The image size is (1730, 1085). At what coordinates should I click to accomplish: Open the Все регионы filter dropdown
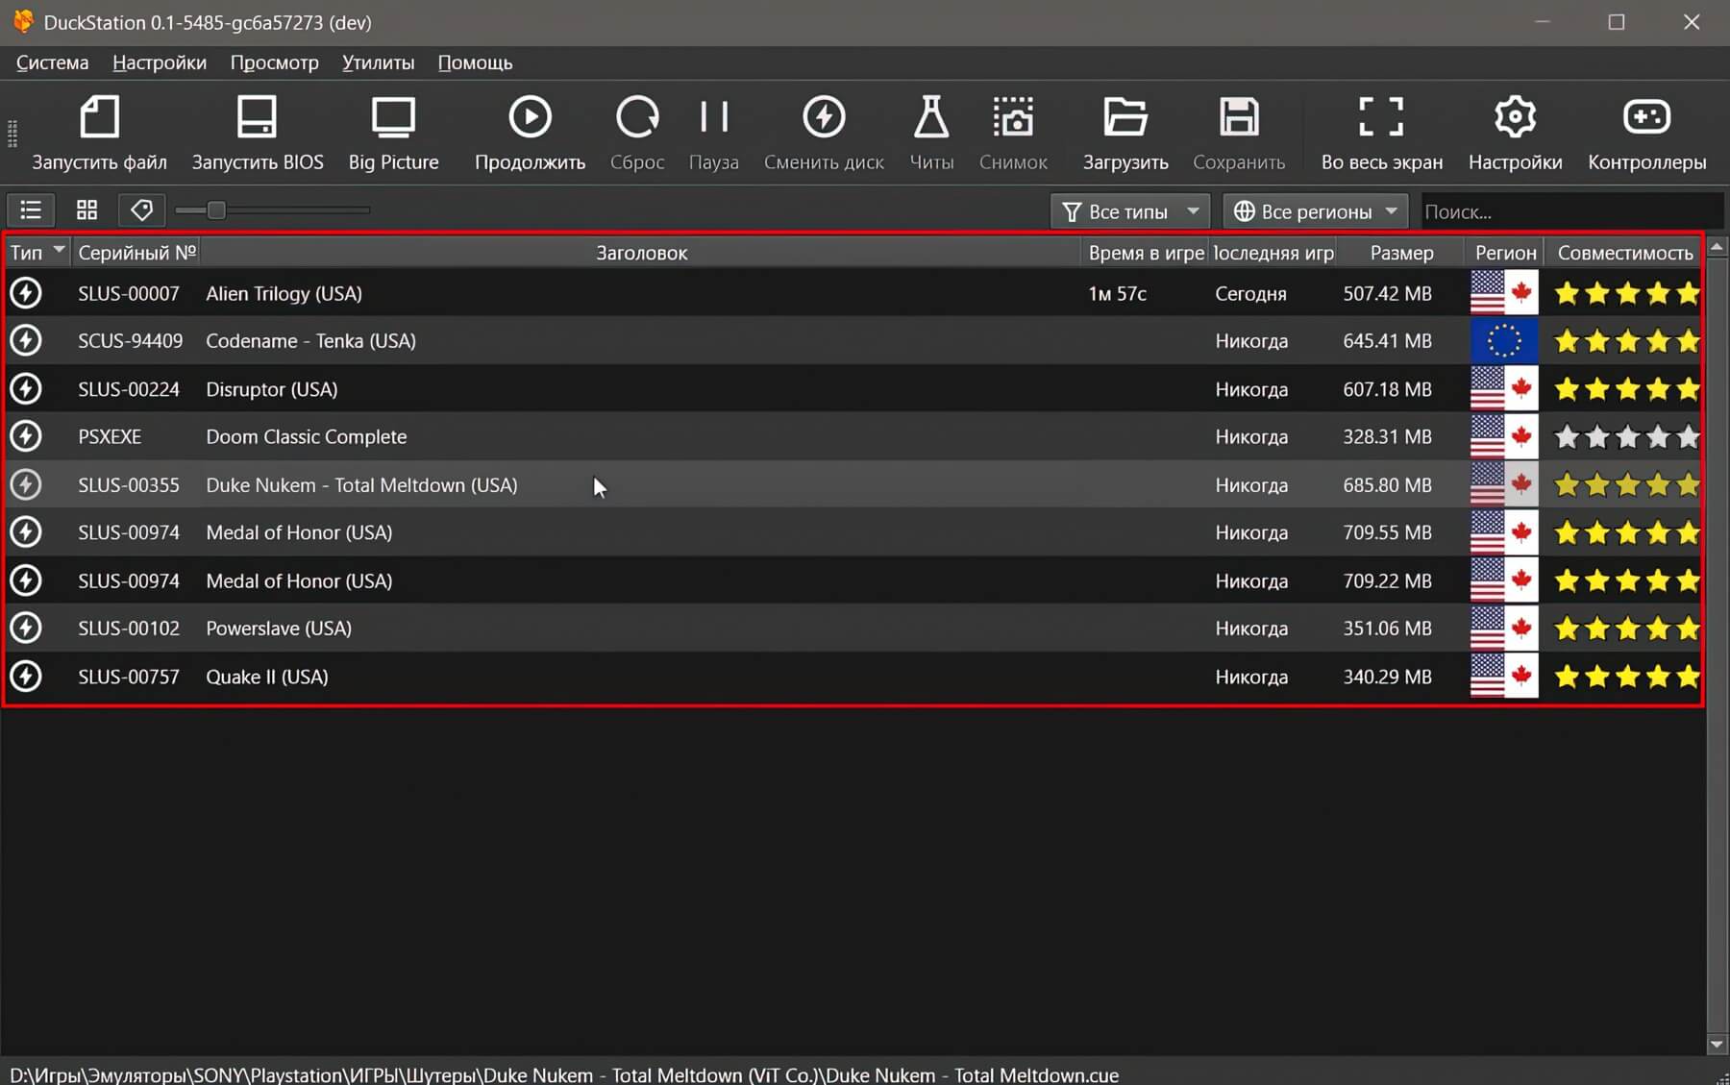pyautogui.click(x=1315, y=211)
